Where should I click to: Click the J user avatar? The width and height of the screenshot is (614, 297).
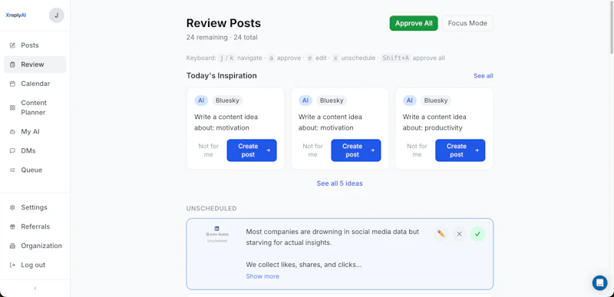point(56,15)
